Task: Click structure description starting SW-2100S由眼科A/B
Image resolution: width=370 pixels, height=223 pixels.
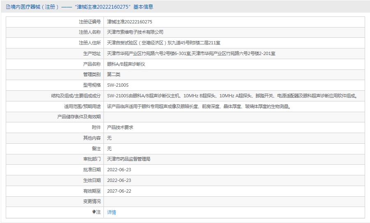Action: tap(232, 96)
